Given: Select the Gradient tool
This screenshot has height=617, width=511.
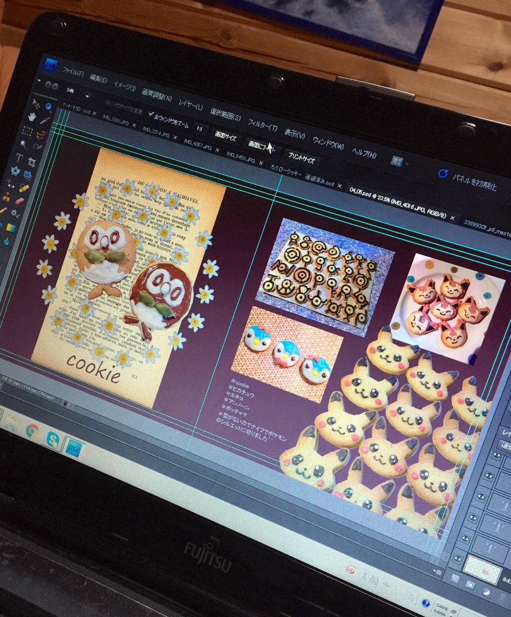Looking at the screenshot, I should coord(11,228).
